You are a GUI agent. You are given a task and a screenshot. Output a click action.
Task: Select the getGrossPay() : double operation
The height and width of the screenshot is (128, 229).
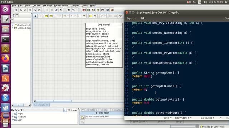click(98, 65)
